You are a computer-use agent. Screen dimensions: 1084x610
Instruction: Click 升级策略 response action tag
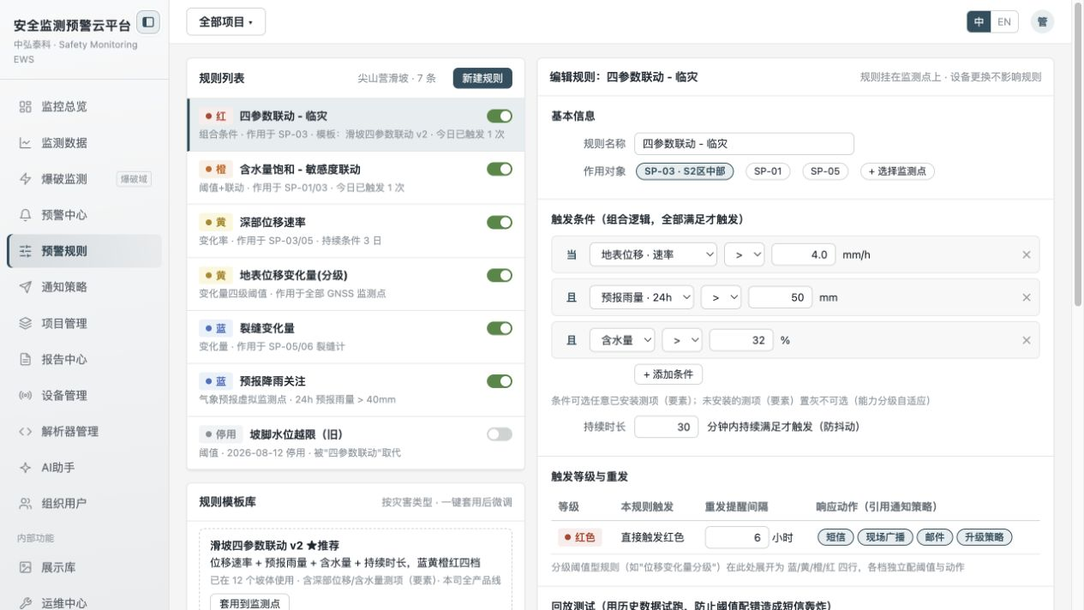point(985,537)
